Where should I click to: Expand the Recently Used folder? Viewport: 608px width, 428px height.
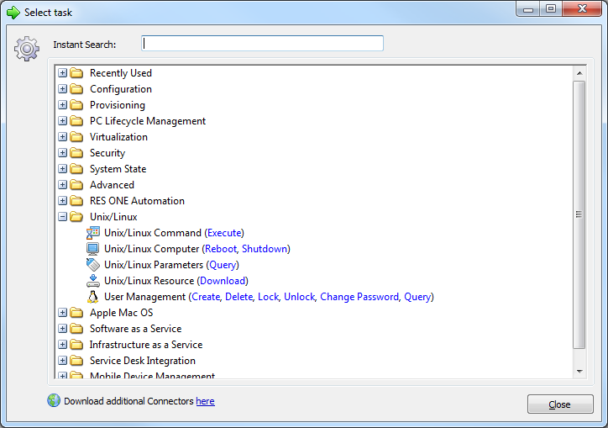63,73
